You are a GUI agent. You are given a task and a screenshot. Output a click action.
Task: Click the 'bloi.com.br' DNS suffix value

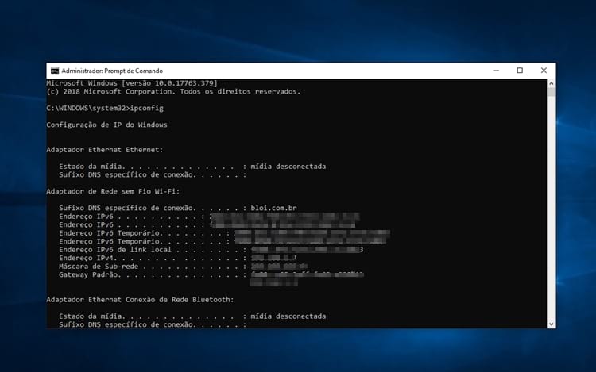coord(273,208)
